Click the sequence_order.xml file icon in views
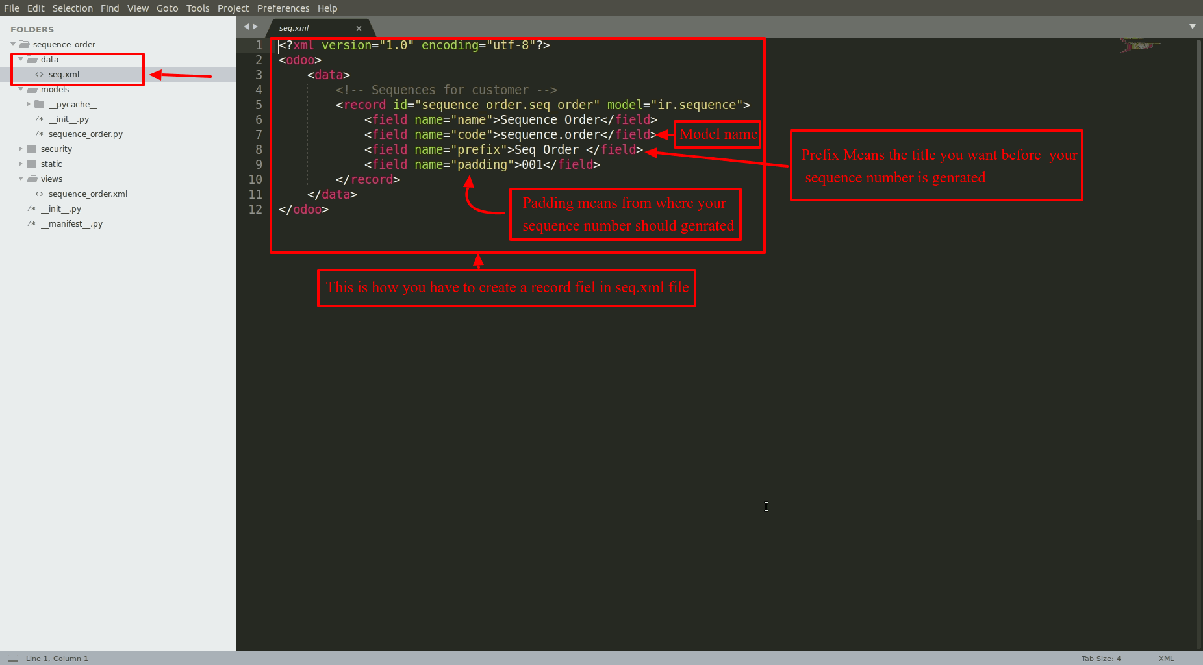 [x=40, y=194]
